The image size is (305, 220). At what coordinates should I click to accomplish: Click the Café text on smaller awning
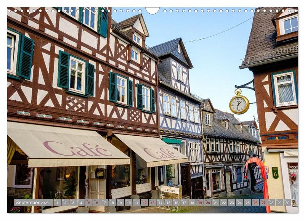pyautogui.click(x=161, y=153)
